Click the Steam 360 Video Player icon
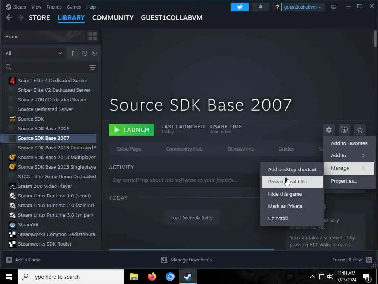The width and height of the screenshot is (378, 284). tap(12, 186)
